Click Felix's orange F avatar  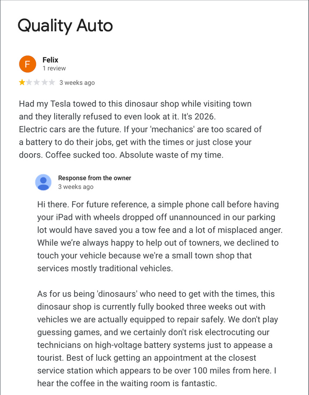[x=28, y=64]
